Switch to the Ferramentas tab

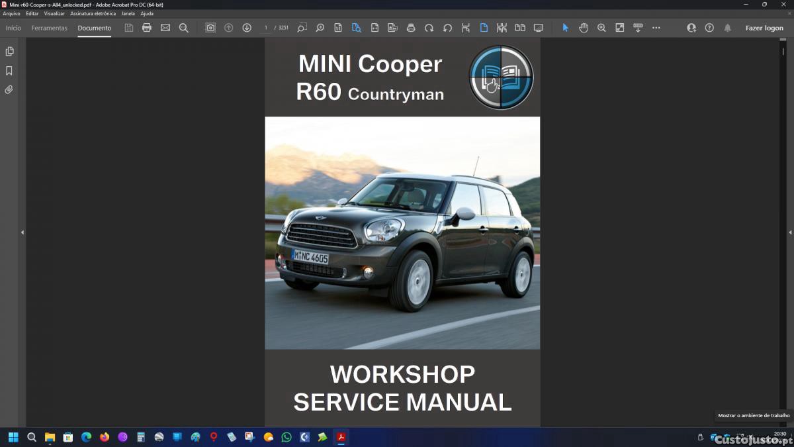click(x=50, y=28)
